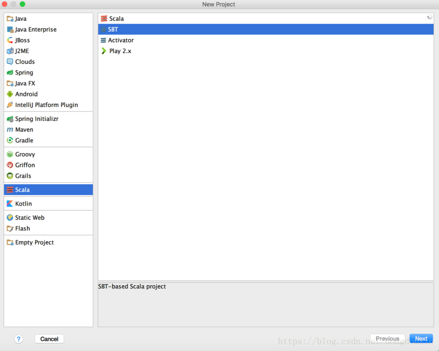The image size is (439, 351).
Task: Select the "Clouds" label text
Action: [25, 62]
